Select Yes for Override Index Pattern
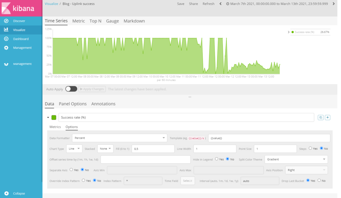Image resolution: width=341 pixels, height=198 pixels. (x=84, y=180)
